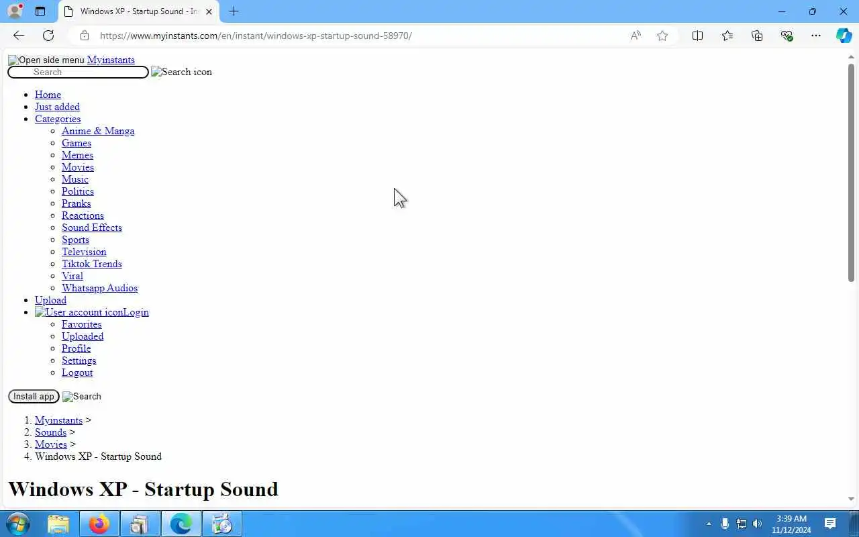Click the Search image beside Install app
859x537 pixels.
tap(82, 397)
